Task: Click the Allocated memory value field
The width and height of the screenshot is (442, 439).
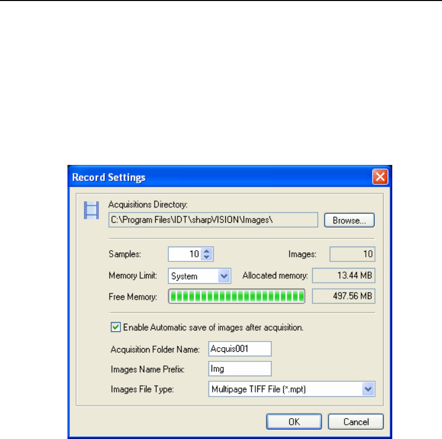Action: click(x=343, y=276)
